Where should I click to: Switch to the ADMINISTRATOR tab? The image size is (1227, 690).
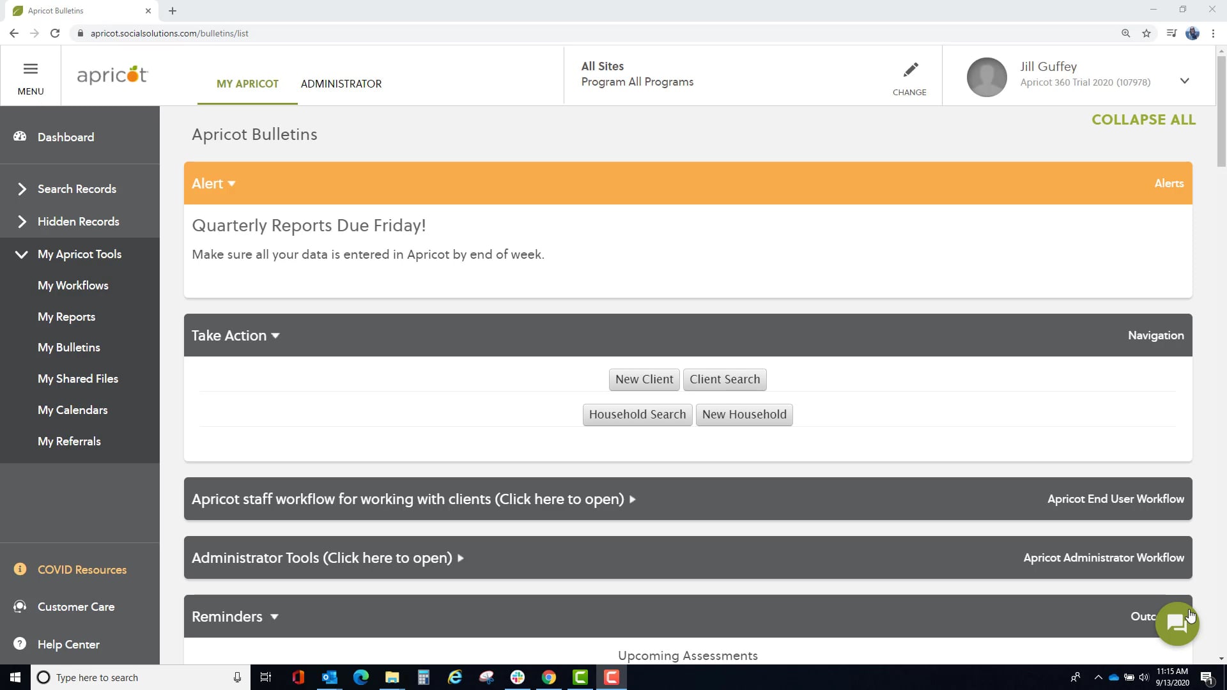[341, 84]
